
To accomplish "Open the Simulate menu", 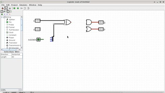I will pos(23,5).
